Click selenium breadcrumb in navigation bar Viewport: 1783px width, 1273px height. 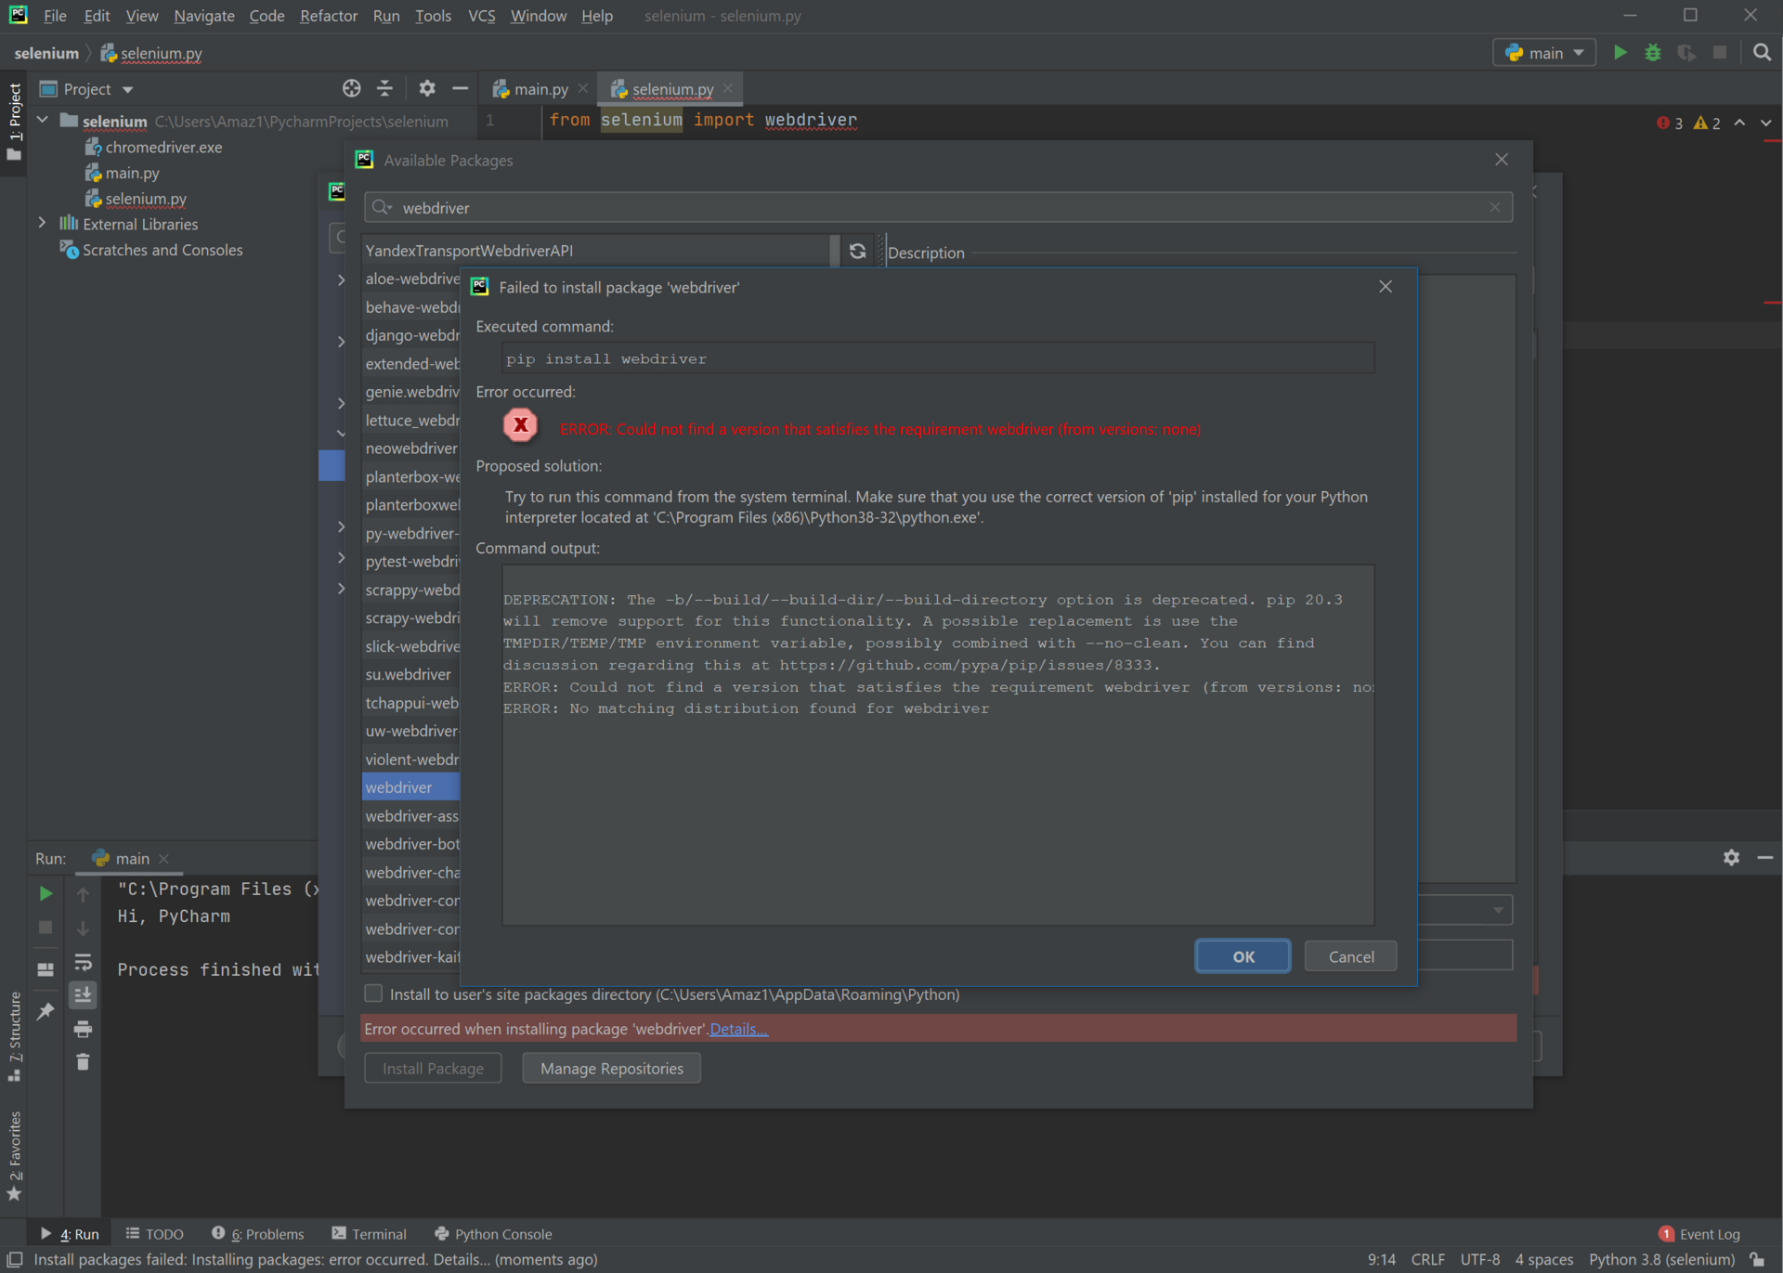coord(46,53)
